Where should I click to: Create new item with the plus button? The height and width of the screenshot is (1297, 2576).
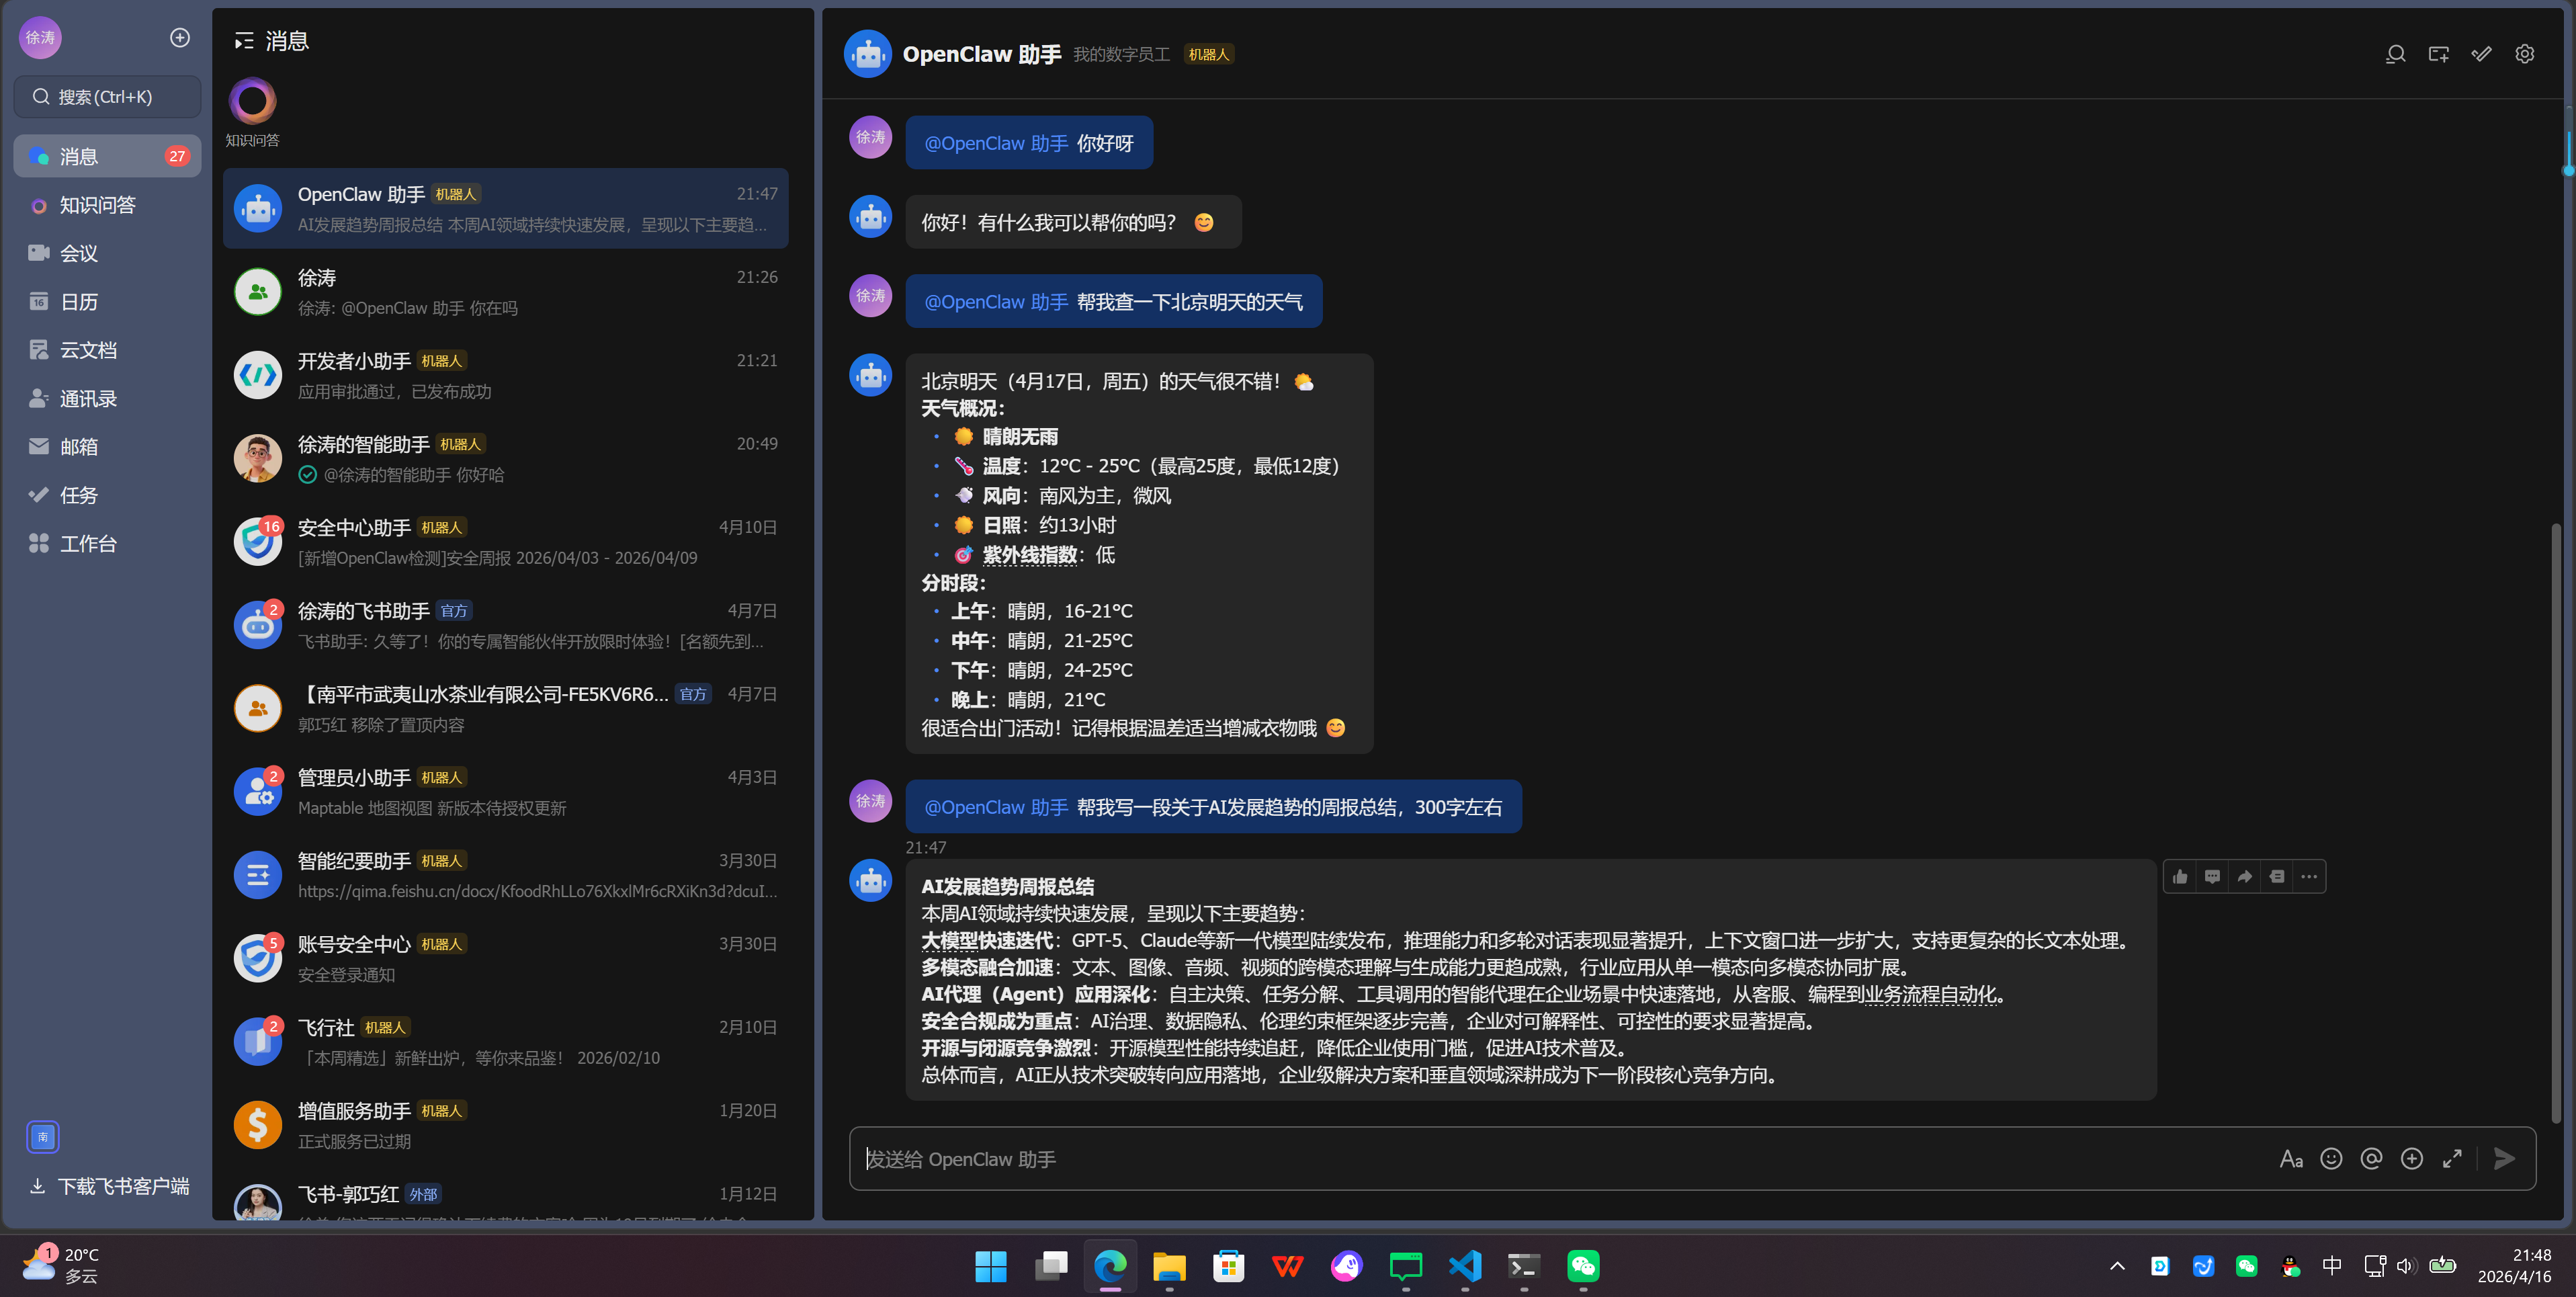179,37
